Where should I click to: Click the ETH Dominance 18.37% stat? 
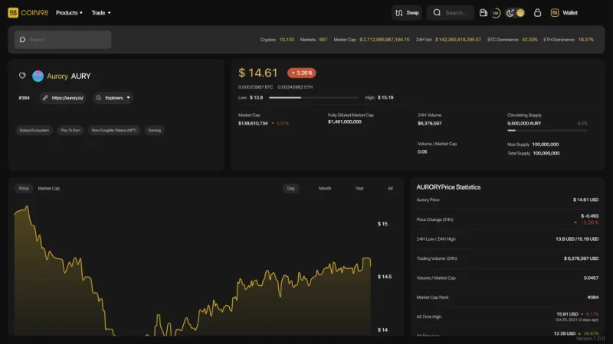tap(569, 40)
